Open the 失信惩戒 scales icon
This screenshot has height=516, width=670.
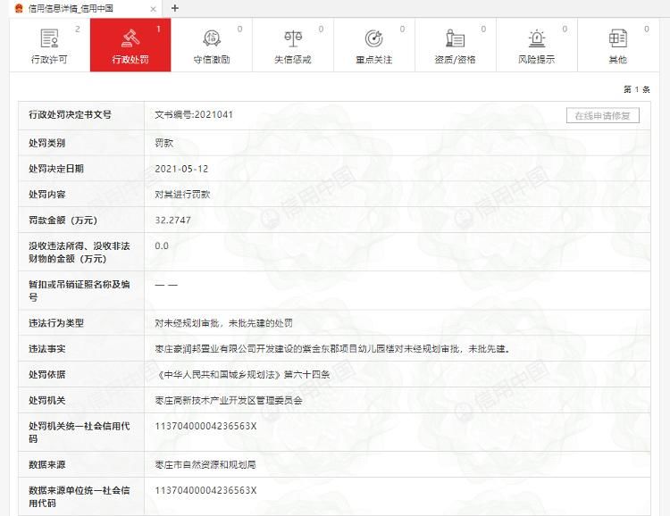293,38
